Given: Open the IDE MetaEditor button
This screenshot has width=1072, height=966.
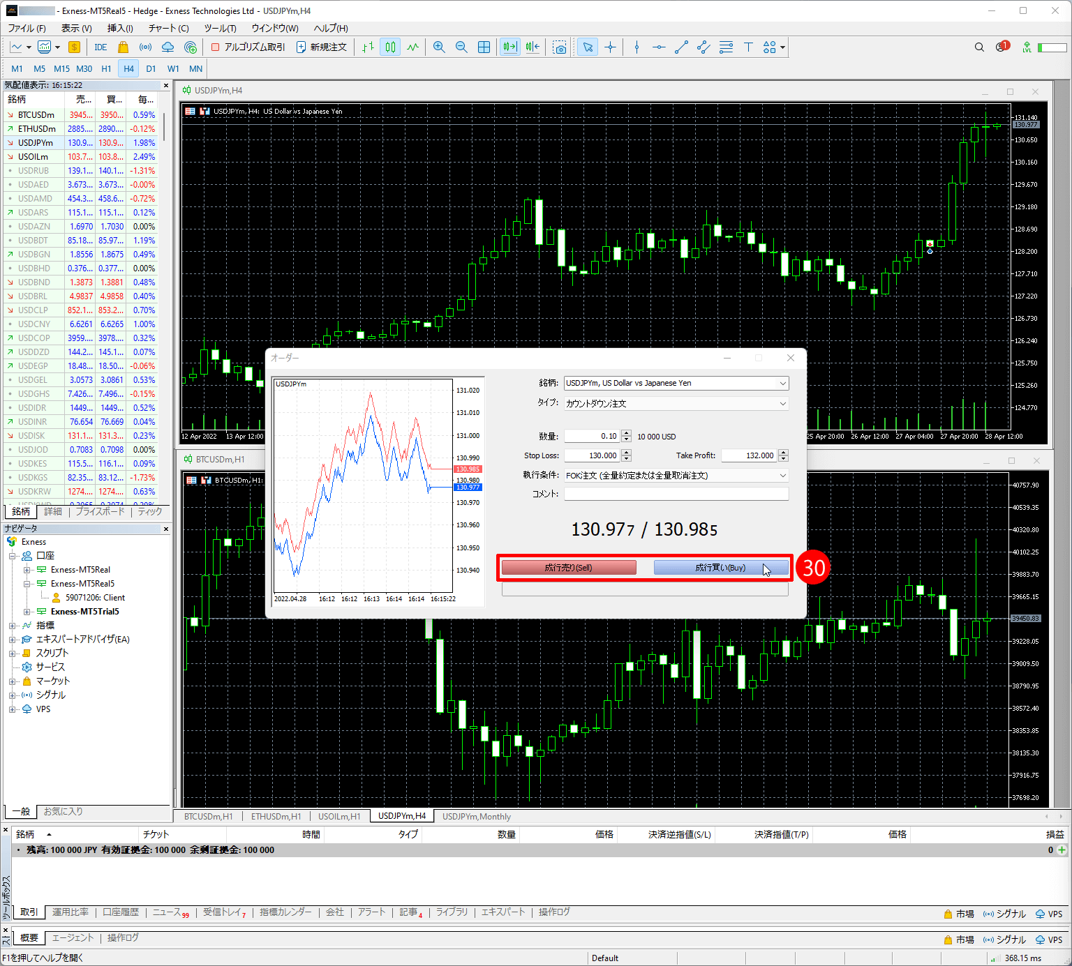Looking at the screenshot, I should tap(100, 47).
